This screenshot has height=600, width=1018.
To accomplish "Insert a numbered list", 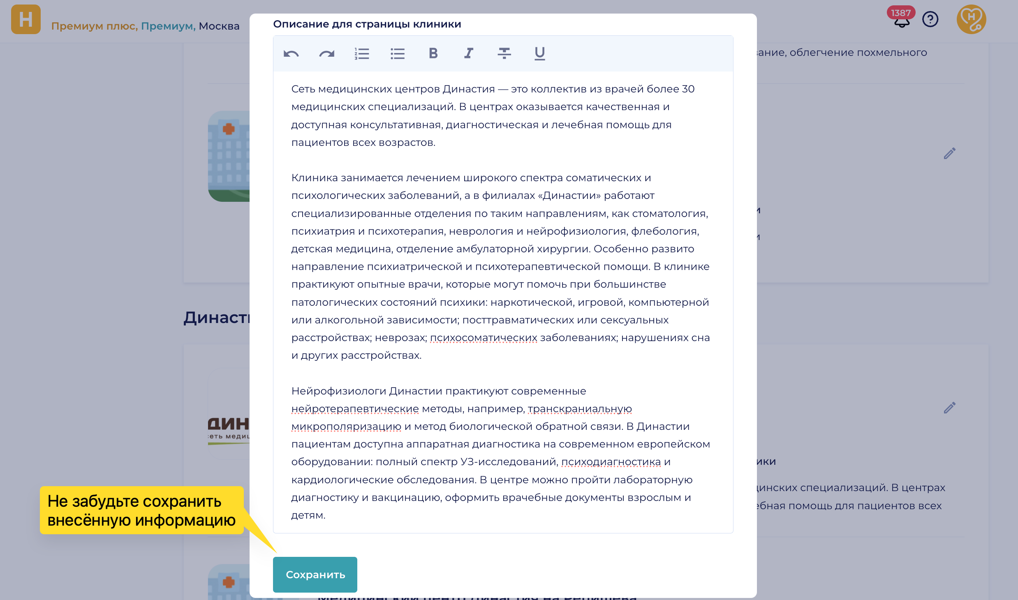I will (x=362, y=54).
